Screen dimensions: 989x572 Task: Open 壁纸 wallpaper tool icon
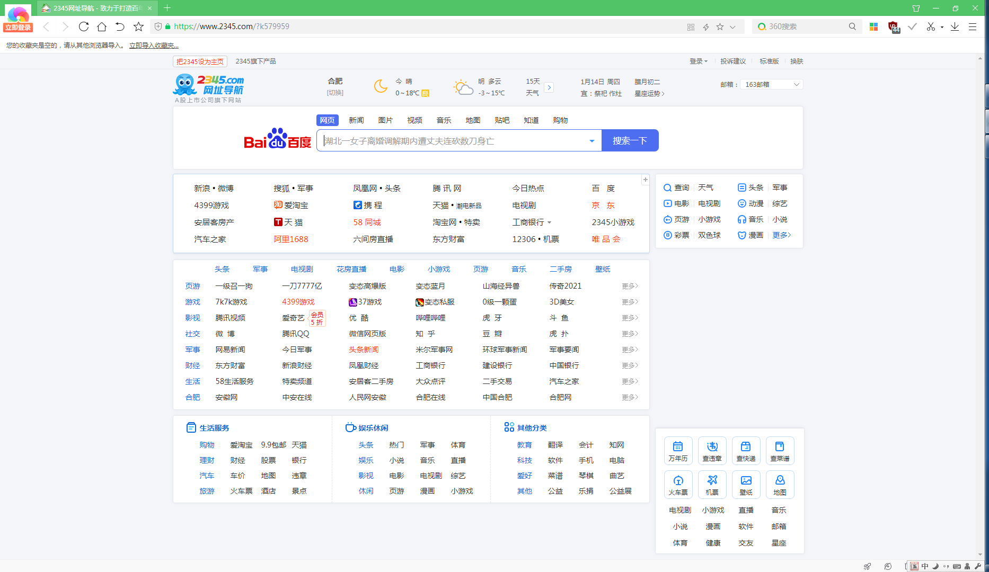tap(746, 484)
